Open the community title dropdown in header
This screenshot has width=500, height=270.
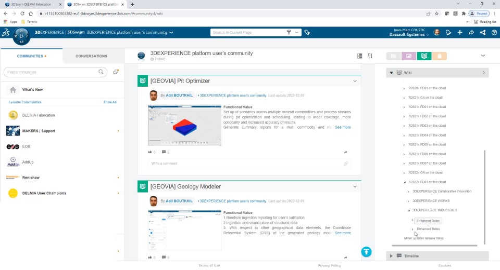[x=171, y=32]
